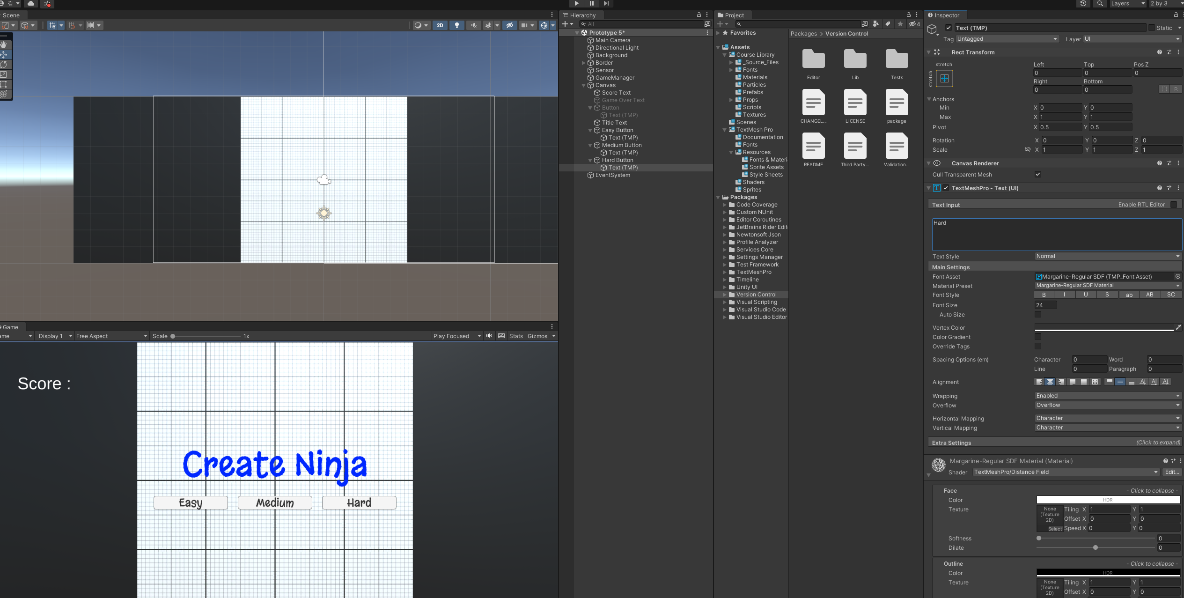Screen dimensions: 1184x598
Task: Select center text alignment icon
Action: [x=1050, y=382]
